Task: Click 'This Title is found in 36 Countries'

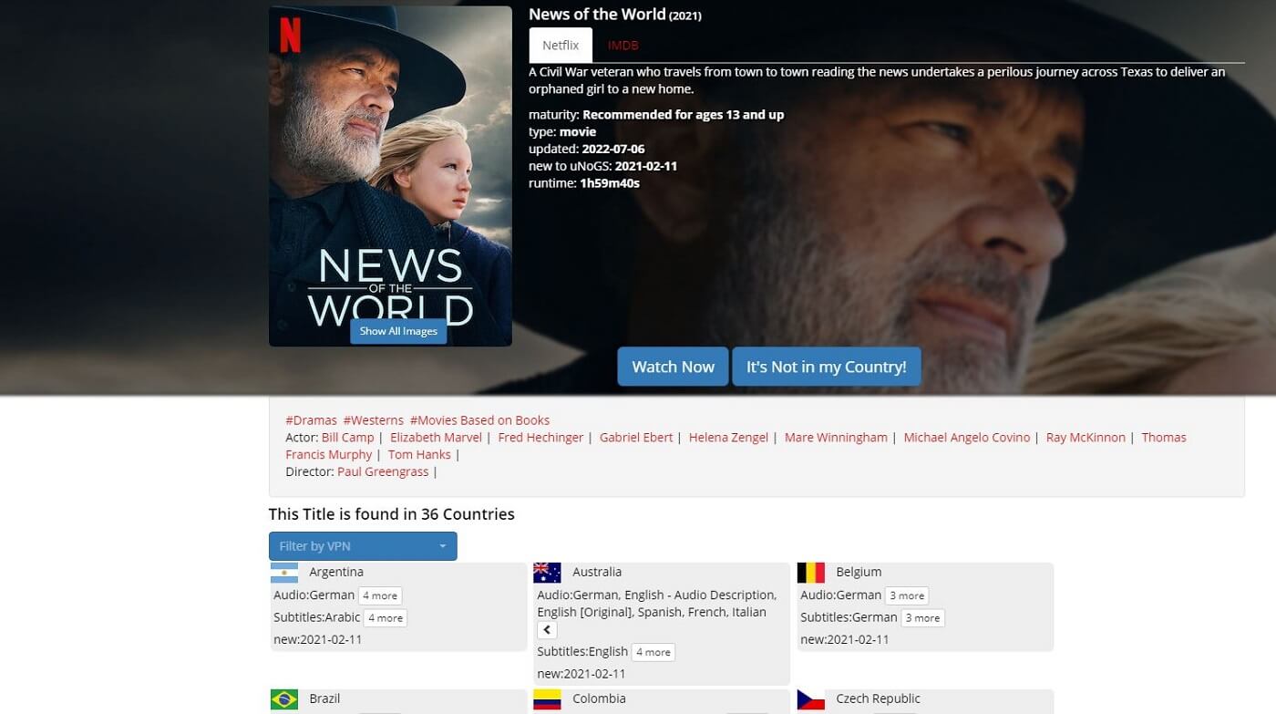Action: point(392,514)
